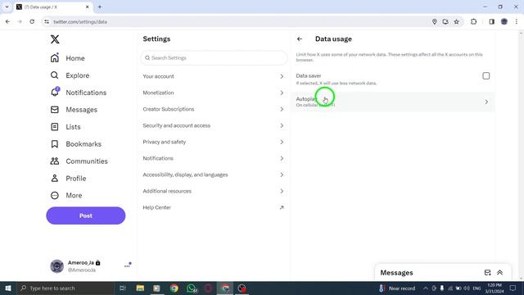This screenshot has width=524, height=295.
Task: Click the Windows taskbar search box
Action: [65, 288]
